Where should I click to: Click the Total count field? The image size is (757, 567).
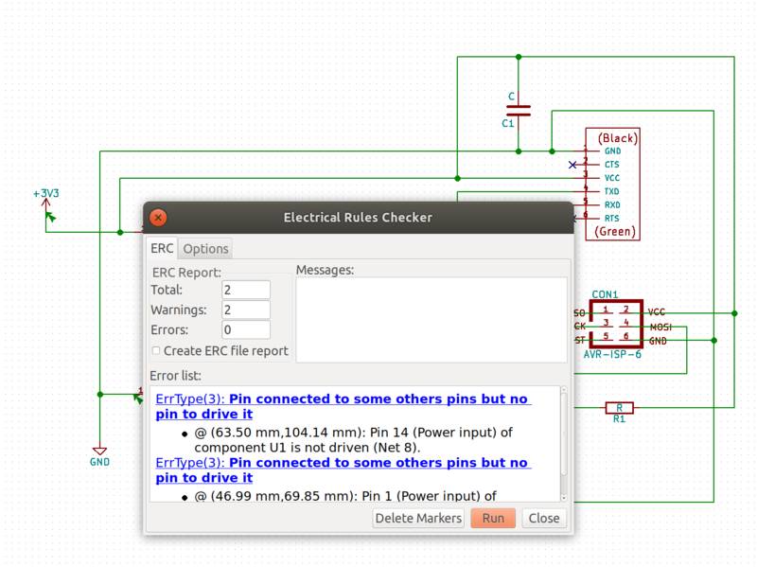(x=244, y=290)
